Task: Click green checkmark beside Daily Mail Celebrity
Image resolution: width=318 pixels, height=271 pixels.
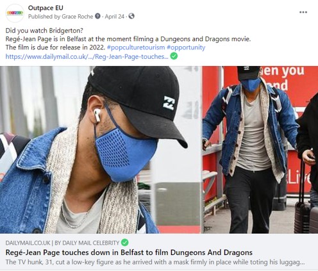Action: (x=125, y=242)
